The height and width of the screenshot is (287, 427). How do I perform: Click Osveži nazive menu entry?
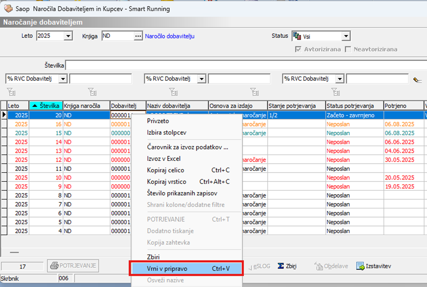pos(186,280)
